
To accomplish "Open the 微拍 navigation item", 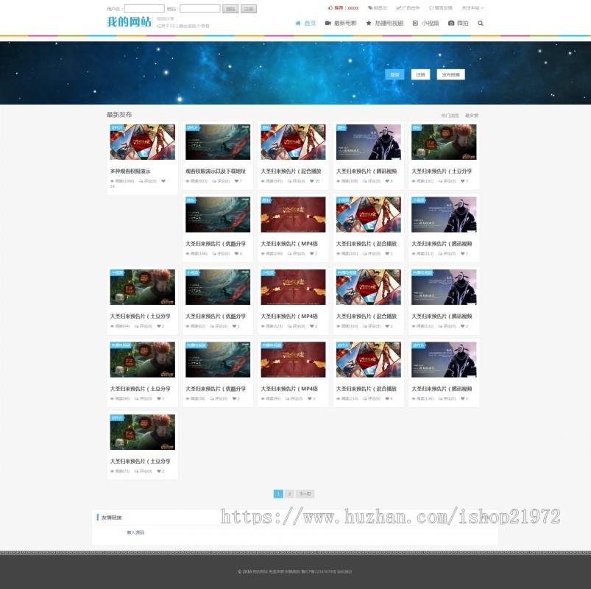I will click(x=462, y=23).
